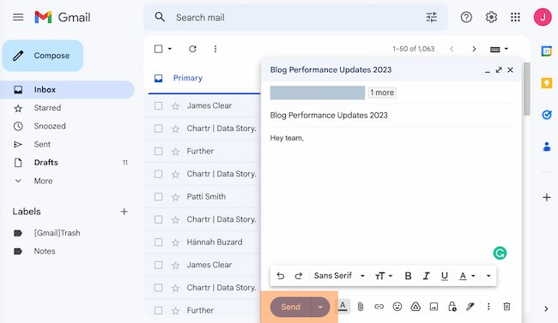This screenshot has width=558, height=323.
Task: Apply bold formatting
Action: coord(408,276)
